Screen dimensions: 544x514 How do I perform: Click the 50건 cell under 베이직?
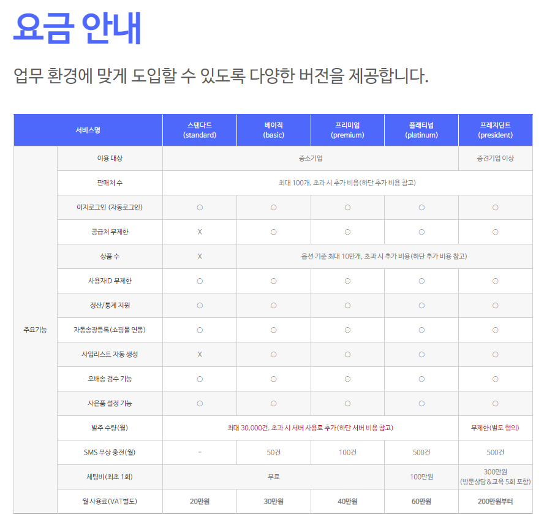[274, 453]
